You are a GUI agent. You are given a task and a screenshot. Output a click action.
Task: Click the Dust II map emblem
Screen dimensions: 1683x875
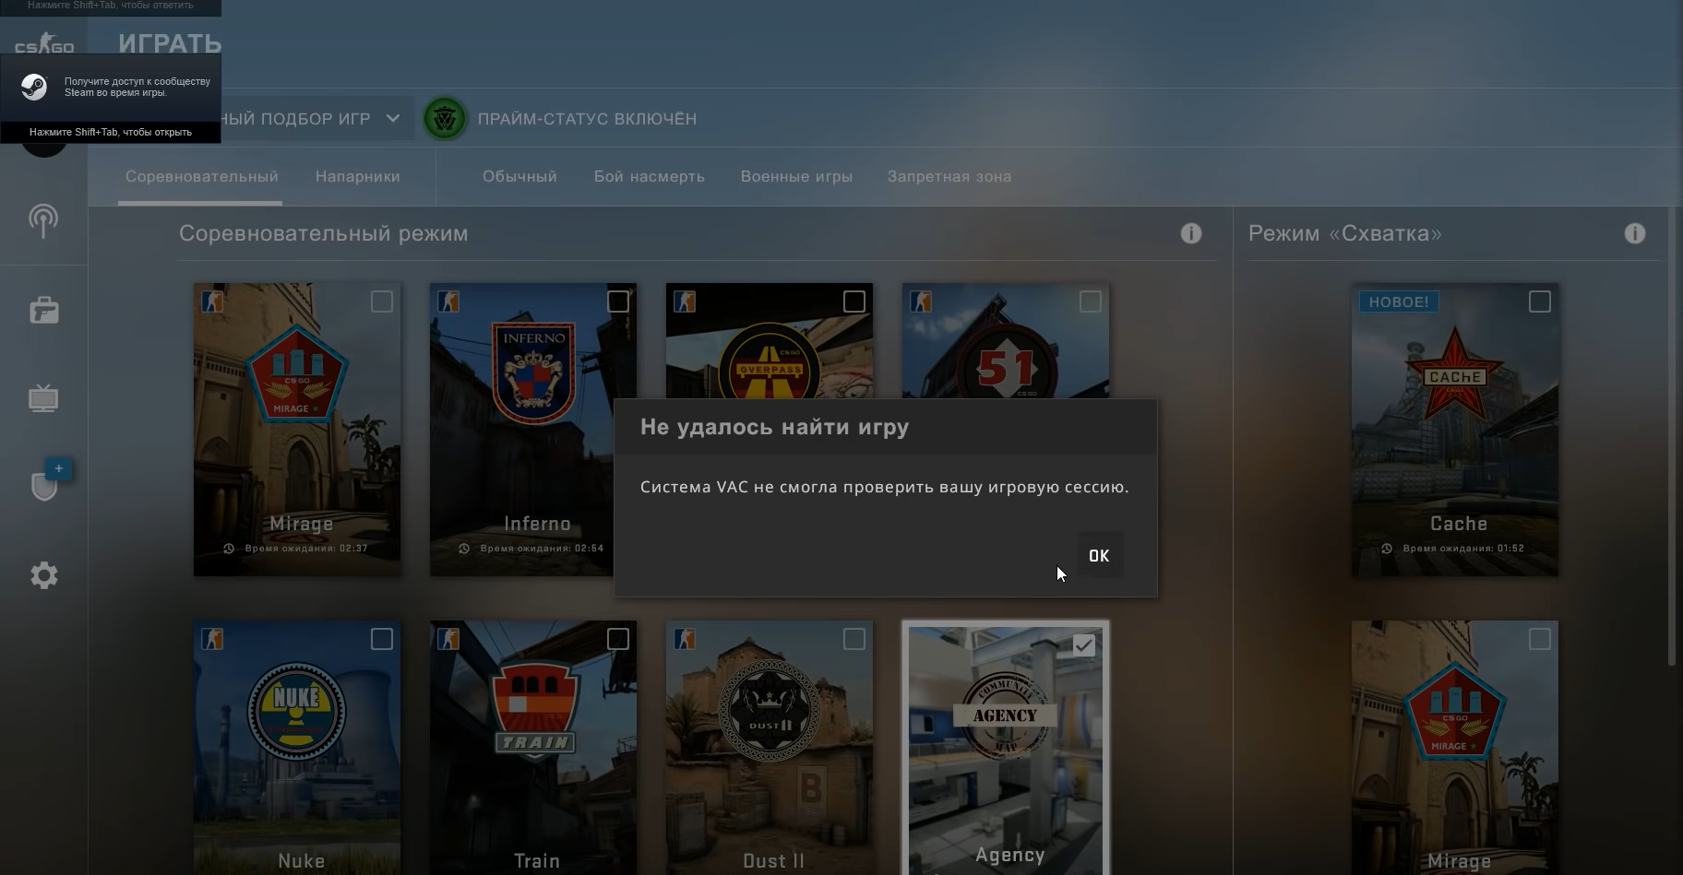770,711
